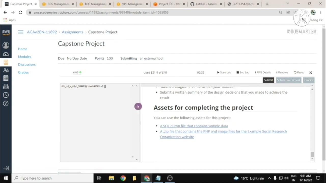Click the AWS logo in sidebar
326x183 pixels.
tap(6, 33)
